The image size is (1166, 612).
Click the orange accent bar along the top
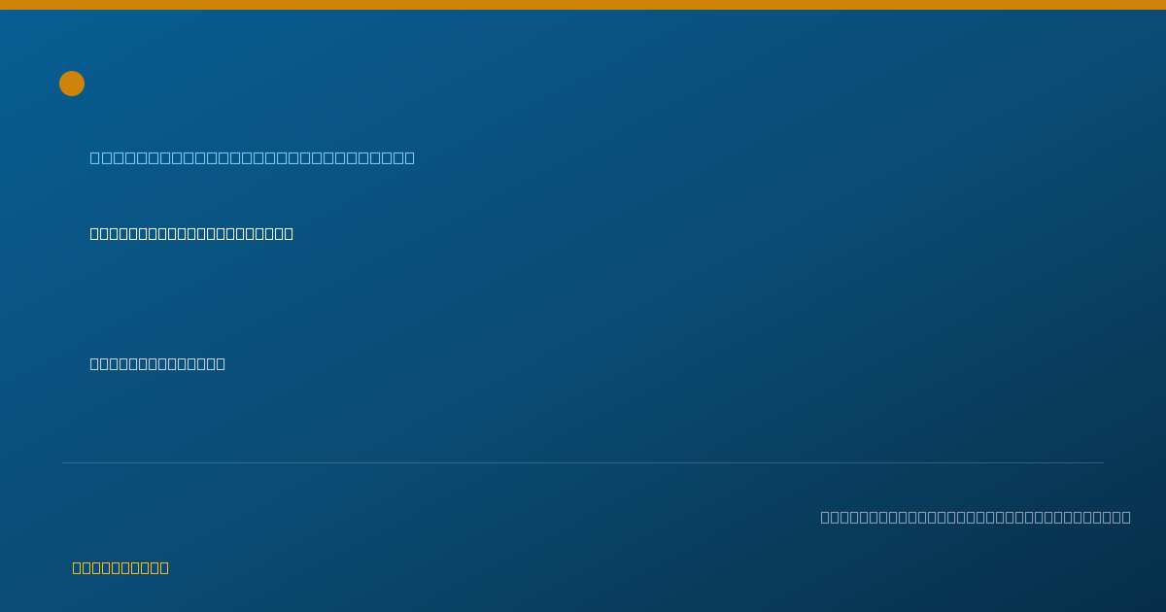point(583,5)
